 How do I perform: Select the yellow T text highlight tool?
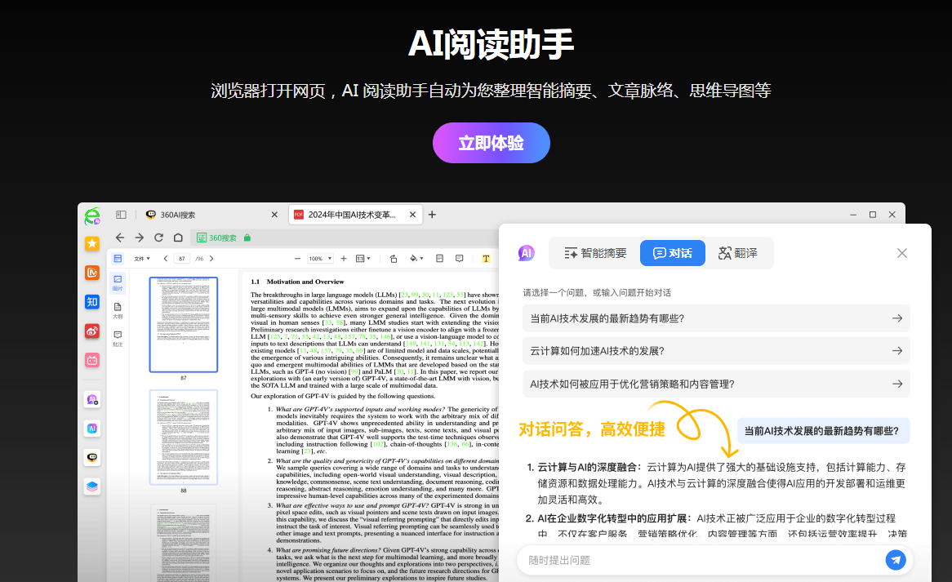click(x=486, y=258)
